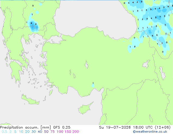
Task: Click the 'Precipitation accum. [mm]' title
Action: 25,127
